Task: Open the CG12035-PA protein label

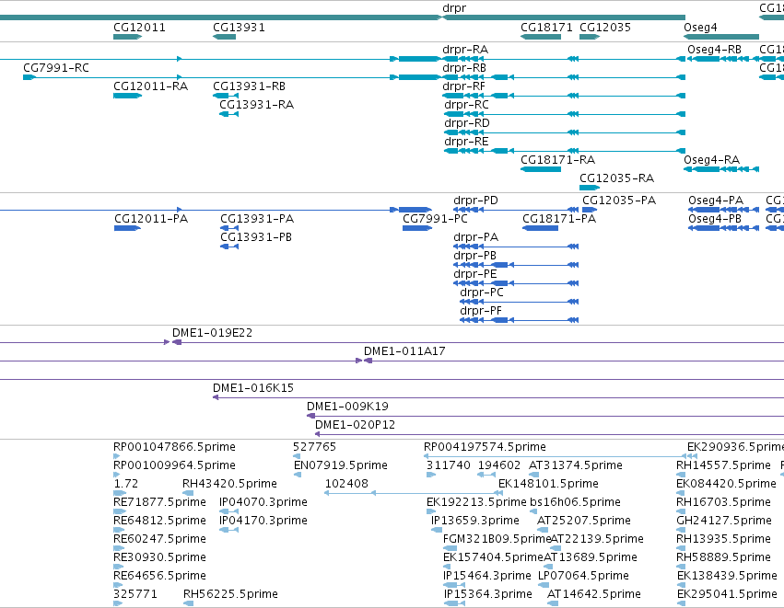Action: pyautogui.click(x=619, y=201)
